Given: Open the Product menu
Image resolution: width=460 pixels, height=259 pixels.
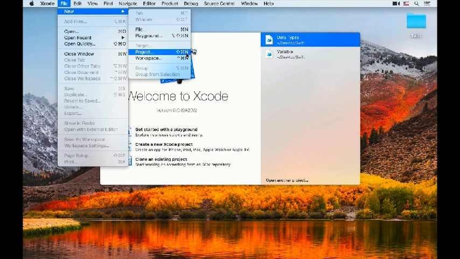Looking at the screenshot, I should [170, 4].
